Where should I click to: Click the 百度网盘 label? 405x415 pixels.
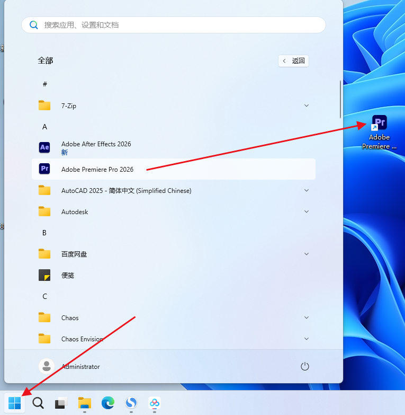pyautogui.click(x=74, y=254)
